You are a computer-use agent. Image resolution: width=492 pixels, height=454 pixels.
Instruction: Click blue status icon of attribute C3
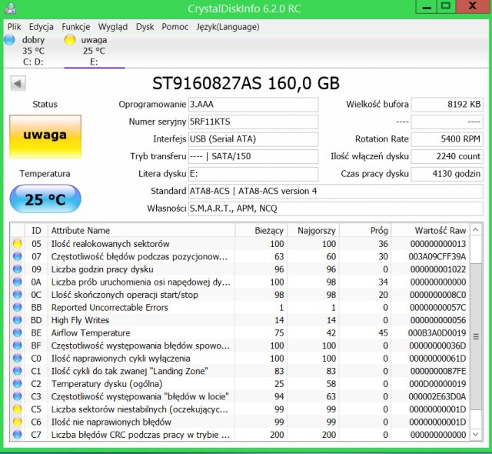pos(18,396)
